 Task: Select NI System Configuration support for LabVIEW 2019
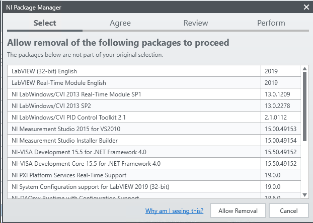point(154,186)
